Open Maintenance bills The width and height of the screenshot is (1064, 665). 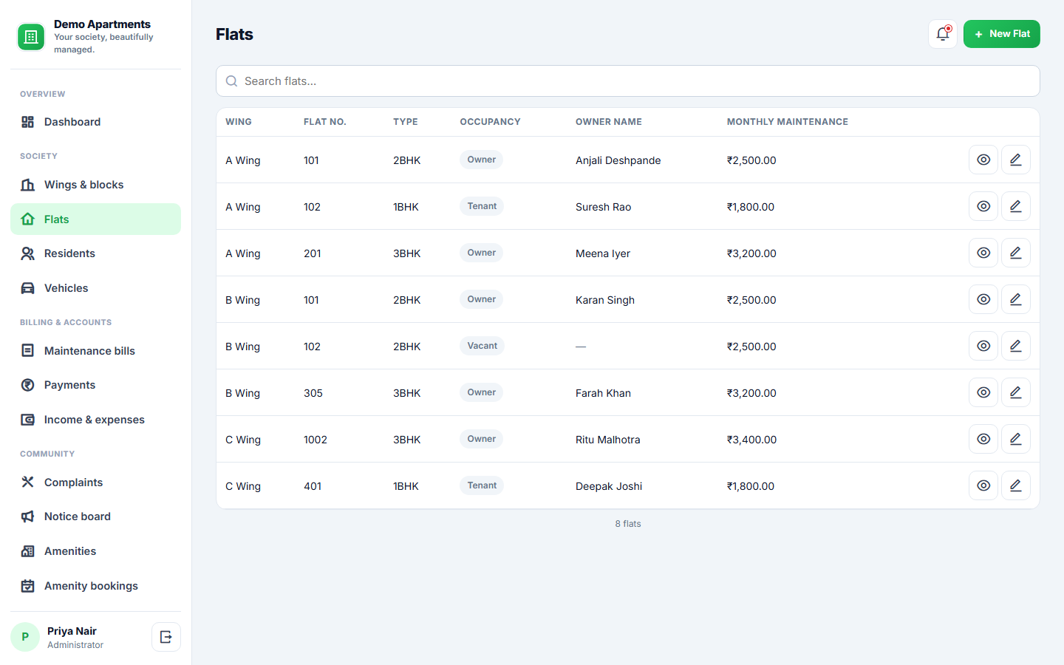[95, 351]
